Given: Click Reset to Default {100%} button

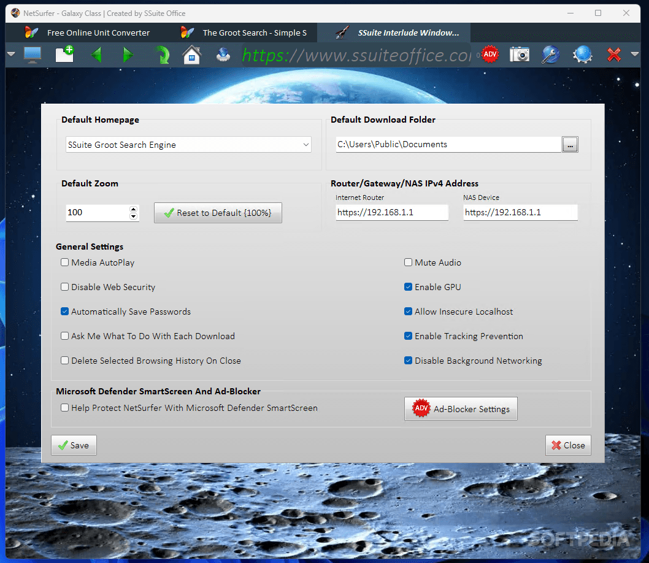Looking at the screenshot, I should [218, 213].
